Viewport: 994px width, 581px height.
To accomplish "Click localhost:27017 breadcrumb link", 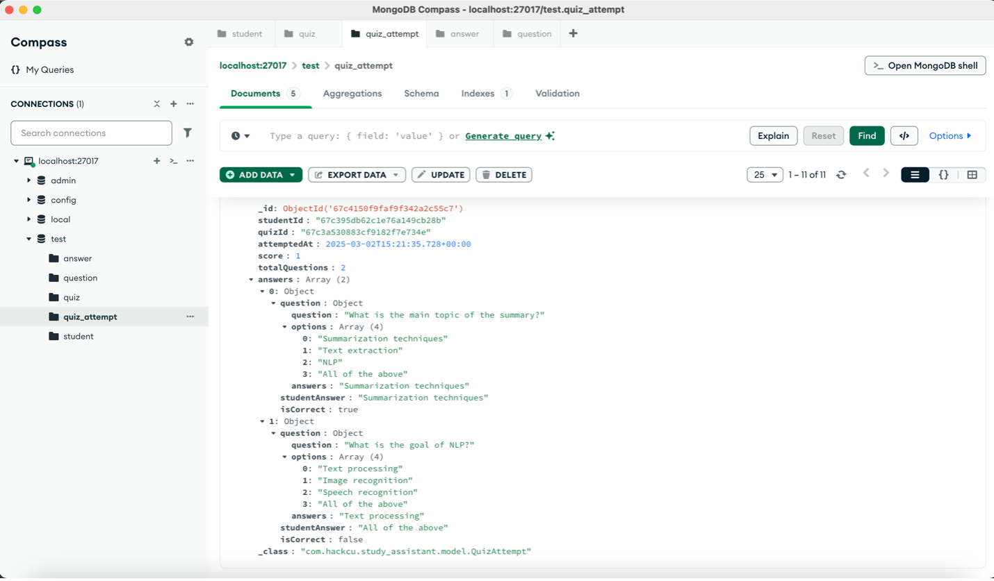I will pos(253,66).
